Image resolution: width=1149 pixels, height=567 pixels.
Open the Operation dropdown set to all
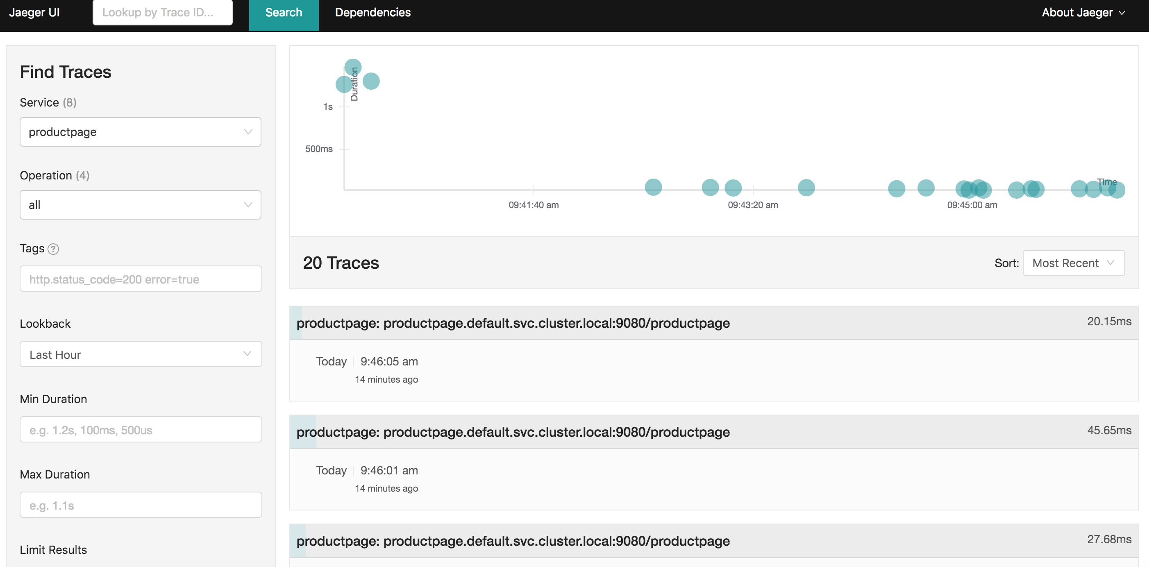tap(141, 205)
